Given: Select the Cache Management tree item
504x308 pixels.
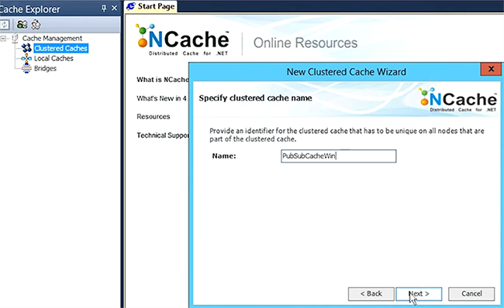Looking at the screenshot, I should pos(52,38).
